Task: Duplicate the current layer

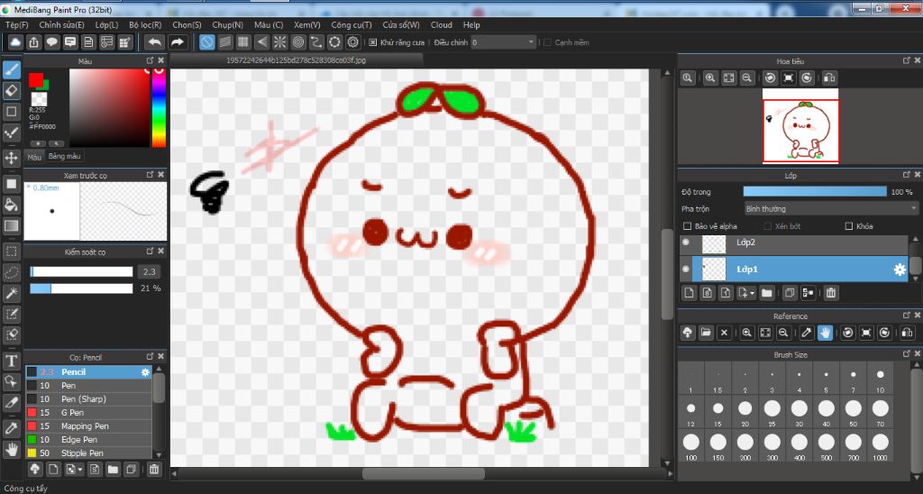Action: click(790, 293)
